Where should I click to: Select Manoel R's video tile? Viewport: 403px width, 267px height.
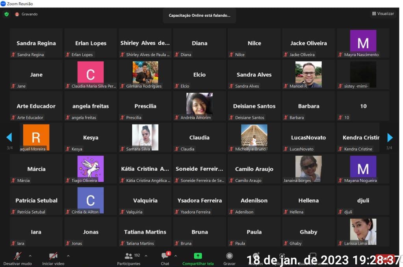(308, 74)
